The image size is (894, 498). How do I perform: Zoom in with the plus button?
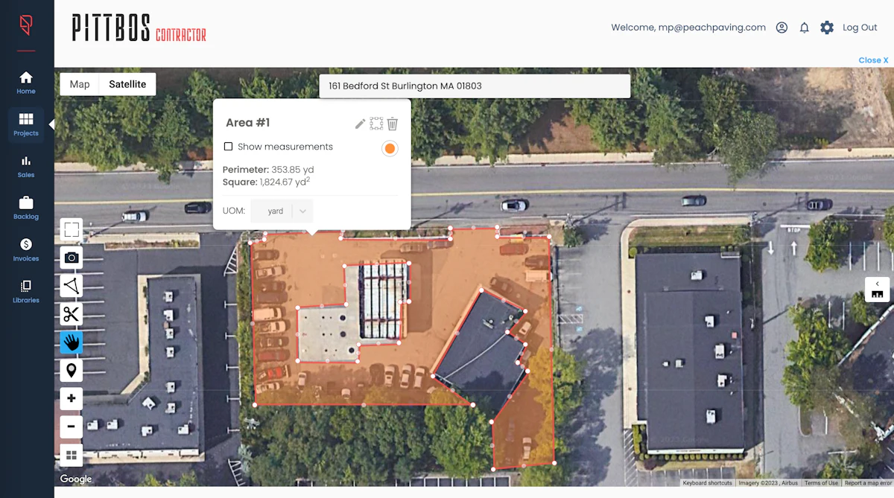(72, 398)
